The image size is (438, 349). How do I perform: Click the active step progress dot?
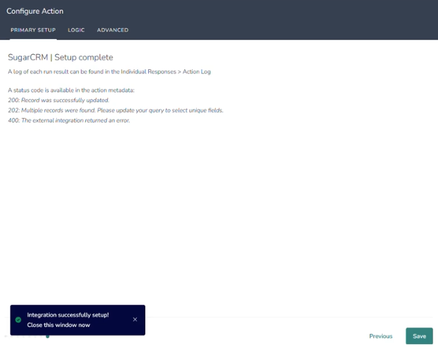click(47, 336)
